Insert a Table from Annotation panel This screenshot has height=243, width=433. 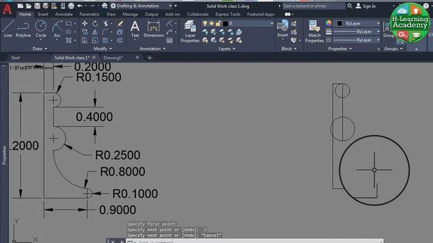pos(170,40)
